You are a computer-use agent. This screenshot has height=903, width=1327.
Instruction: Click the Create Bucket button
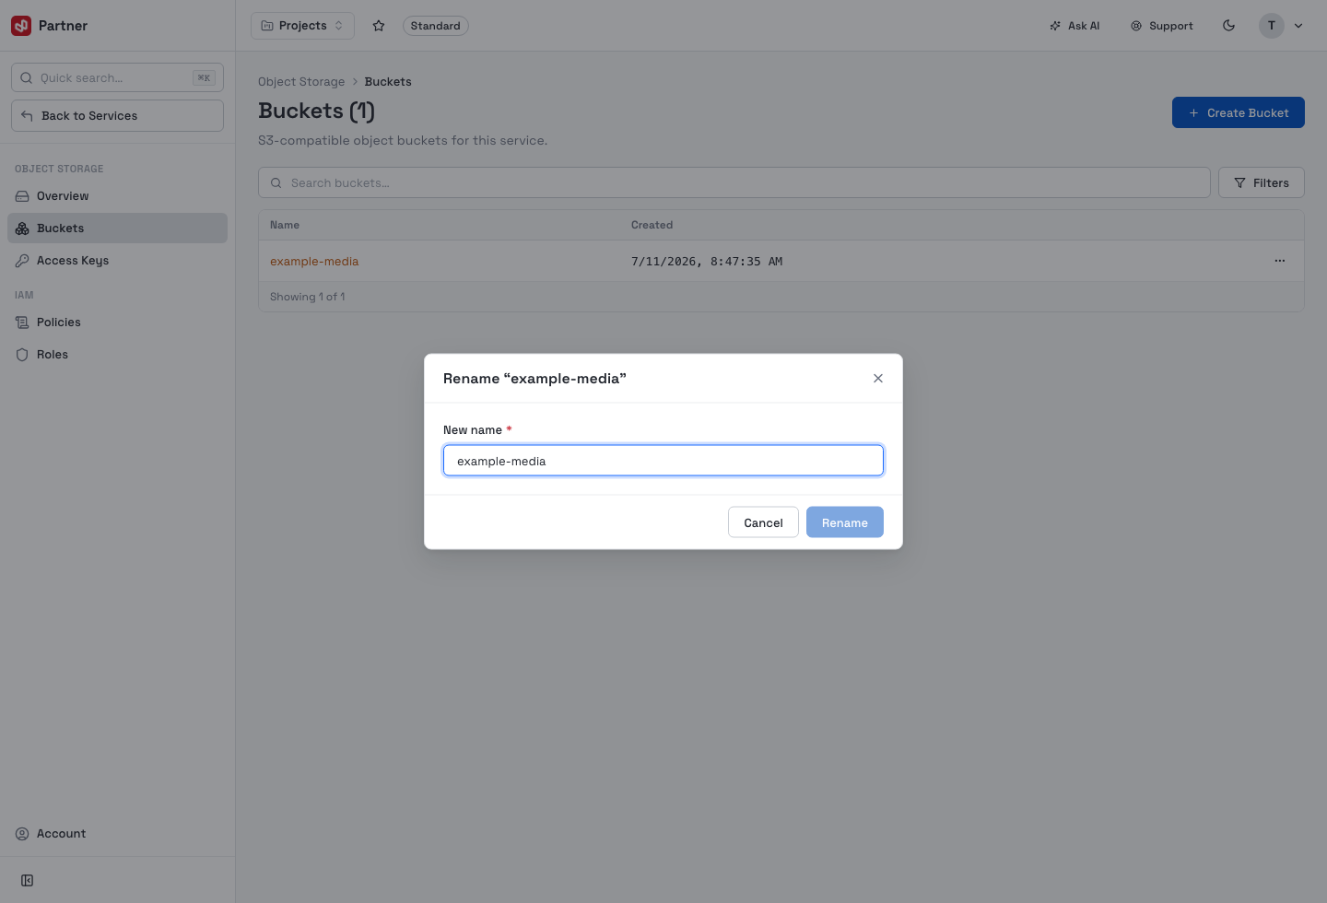[1238, 112]
